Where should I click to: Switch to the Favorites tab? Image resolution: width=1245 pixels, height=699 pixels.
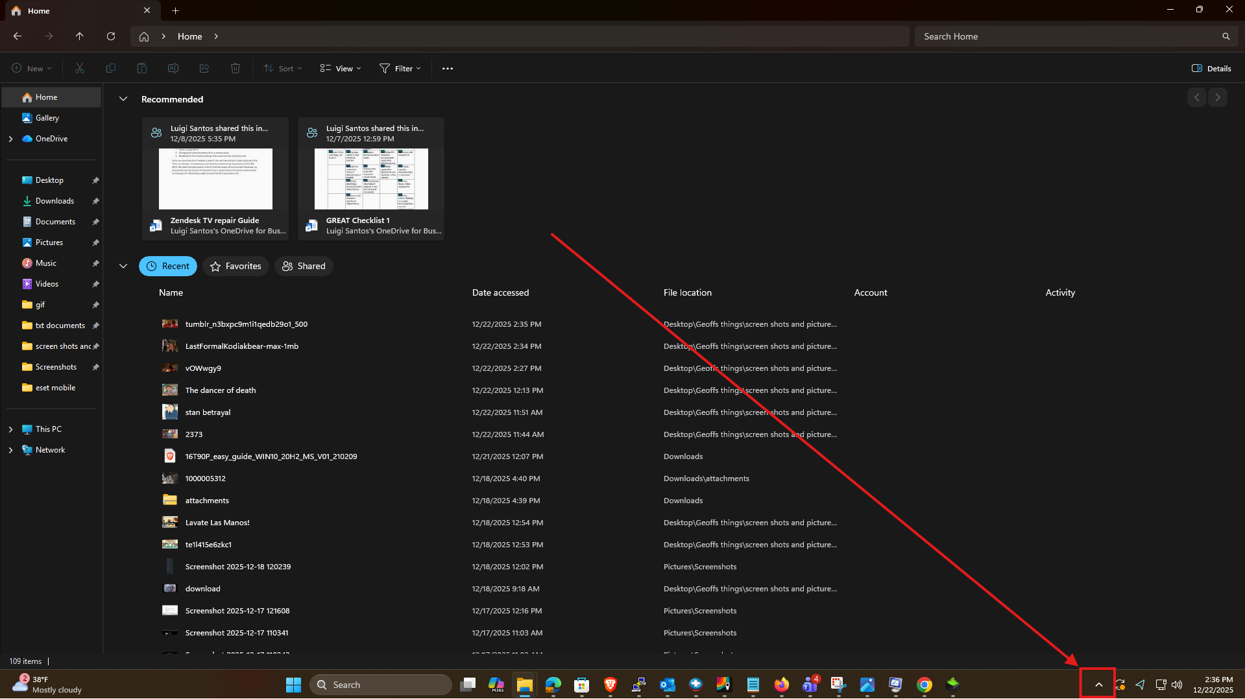point(236,266)
